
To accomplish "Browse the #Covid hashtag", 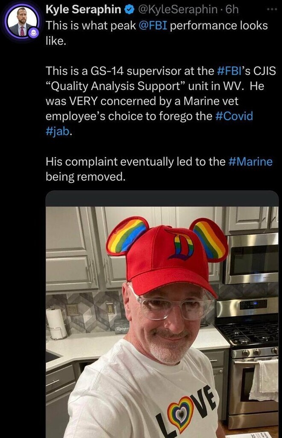I will click(x=234, y=116).
